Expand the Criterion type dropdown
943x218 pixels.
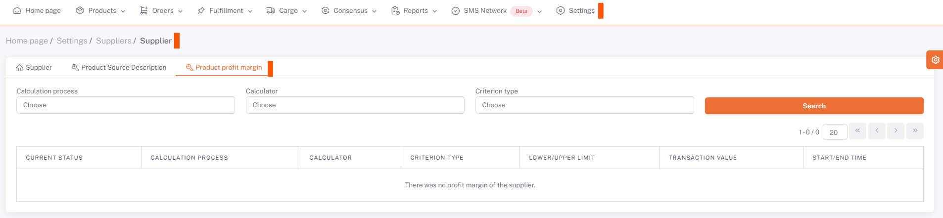(584, 105)
